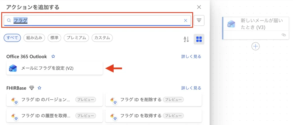Select the 組み込み filter tab
This screenshot has height=125, width=293.
tap(34, 38)
